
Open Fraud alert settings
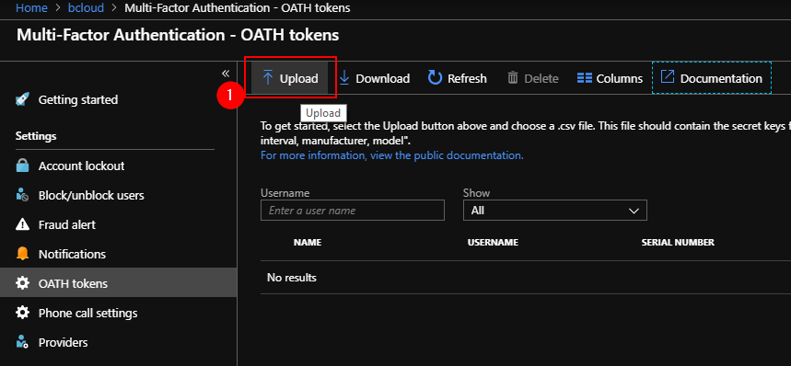[67, 224]
